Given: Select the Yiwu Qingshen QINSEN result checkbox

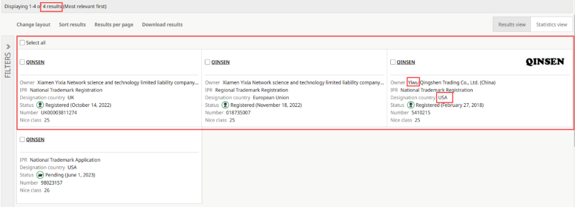Looking at the screenshot, I should point(393,62).
